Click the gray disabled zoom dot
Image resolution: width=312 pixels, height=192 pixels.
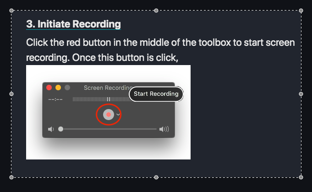(x=67, y=88)
